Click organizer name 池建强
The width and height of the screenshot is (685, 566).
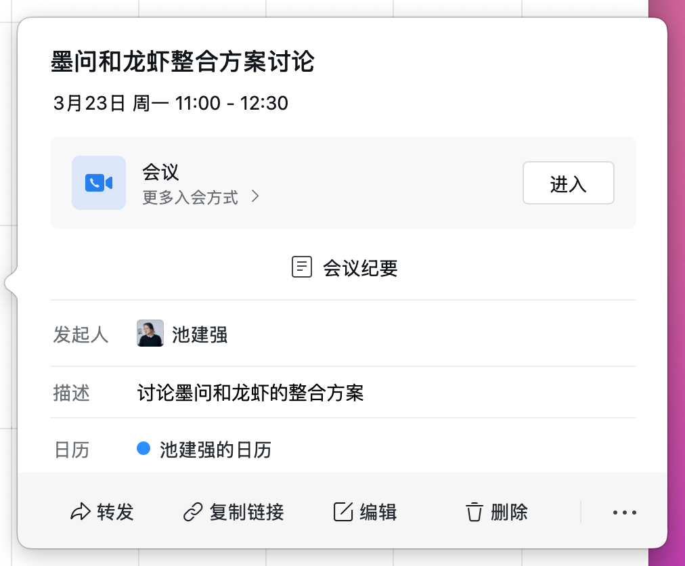[200, 334]
